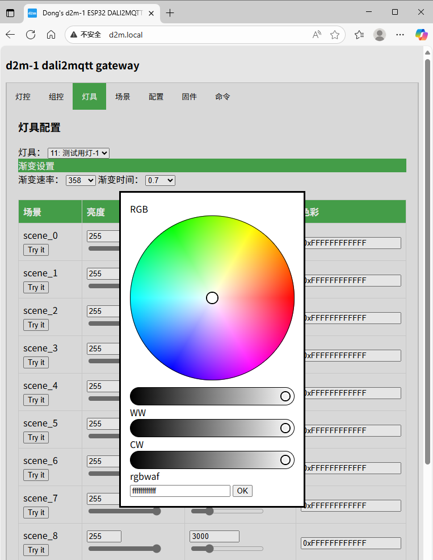The image size is (433, 560).
Task: Add page to favorites with star icon
Action: pos(335,35)
